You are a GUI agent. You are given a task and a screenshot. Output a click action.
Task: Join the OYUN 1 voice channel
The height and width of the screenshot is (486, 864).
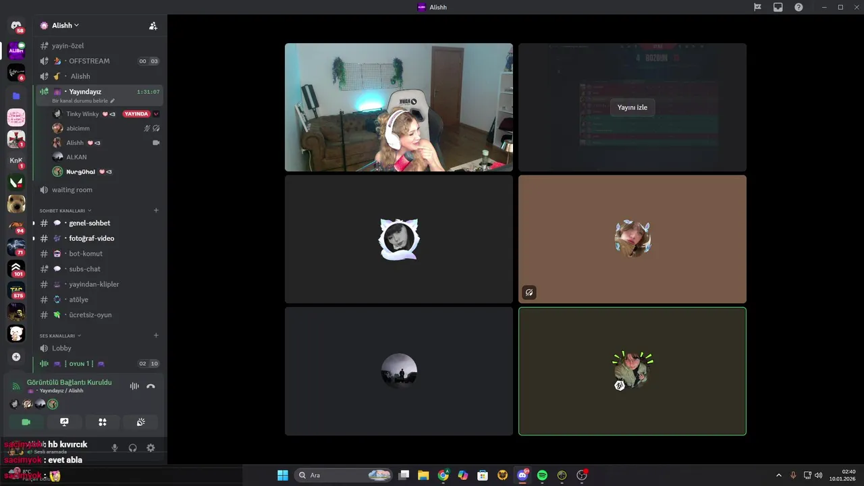99,364
